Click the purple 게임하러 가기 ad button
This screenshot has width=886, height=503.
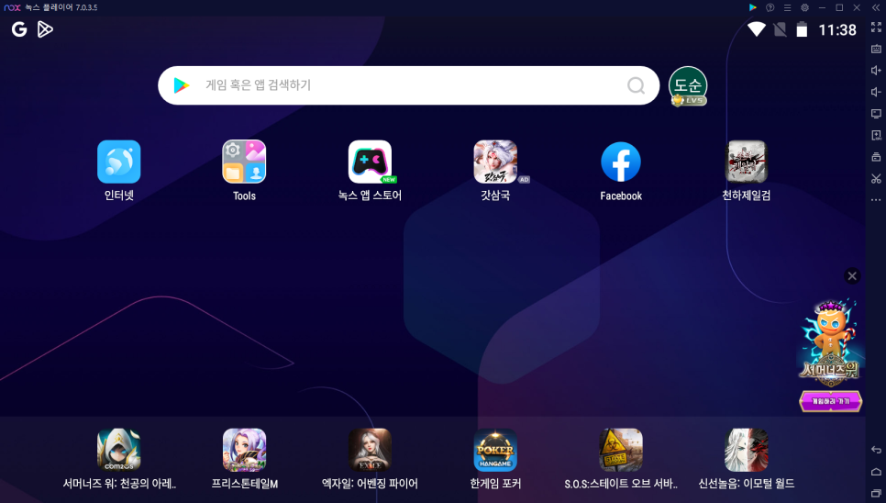(x=830, y=401)
